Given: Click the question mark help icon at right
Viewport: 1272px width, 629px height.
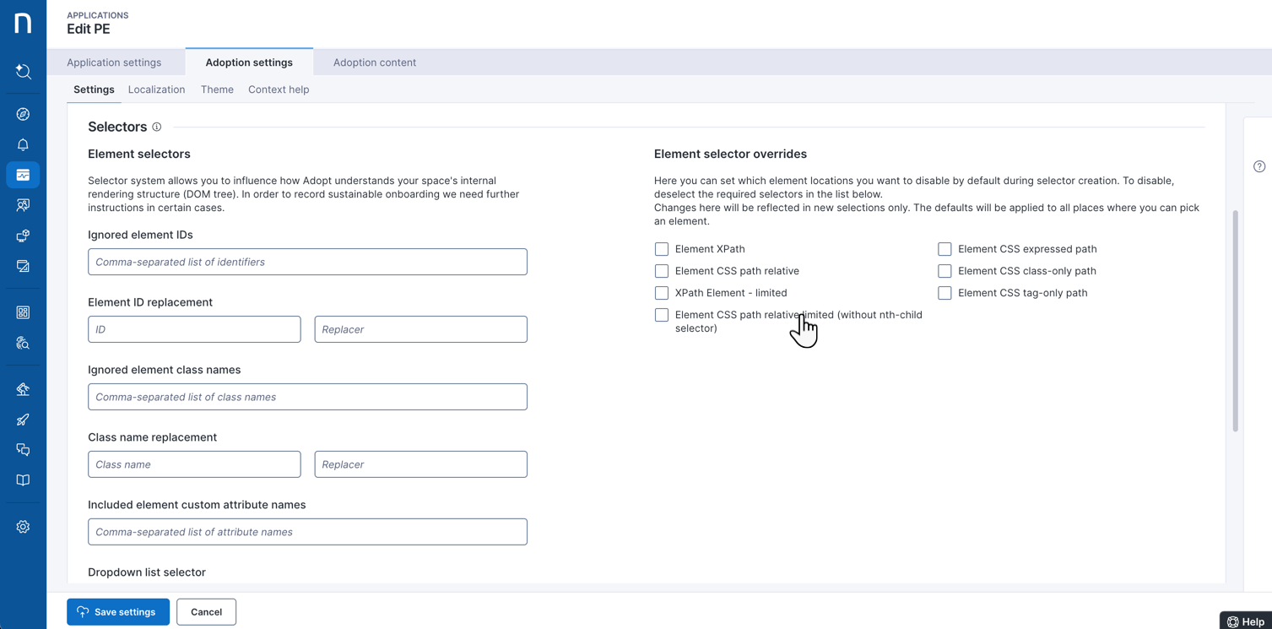Looking at the screenshot, I should click(x=1258, y=166).
